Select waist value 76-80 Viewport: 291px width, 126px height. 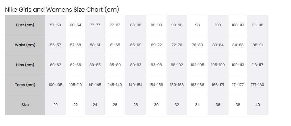(197, 45)
